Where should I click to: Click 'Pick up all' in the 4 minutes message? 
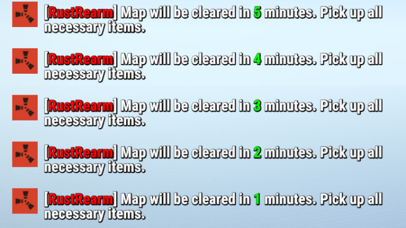point(351,60)
